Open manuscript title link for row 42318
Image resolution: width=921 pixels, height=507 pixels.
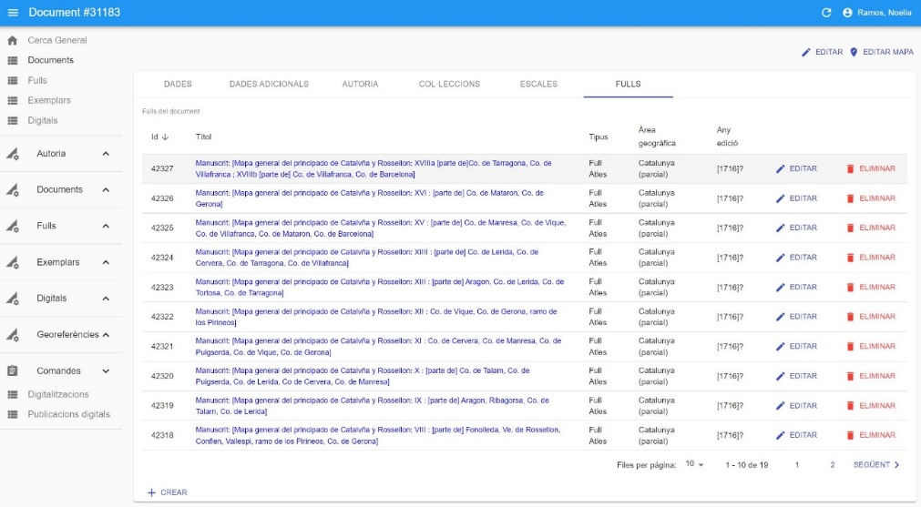click(x=378, y=435)
